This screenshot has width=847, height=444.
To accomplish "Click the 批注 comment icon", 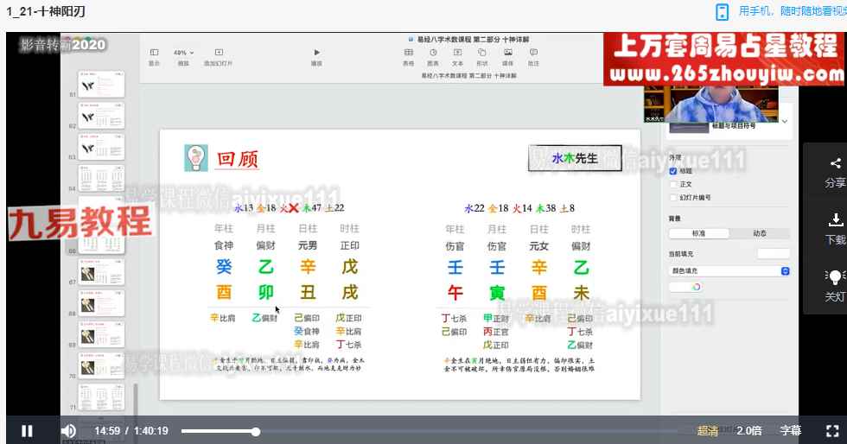I will click(x=533, y=53).
